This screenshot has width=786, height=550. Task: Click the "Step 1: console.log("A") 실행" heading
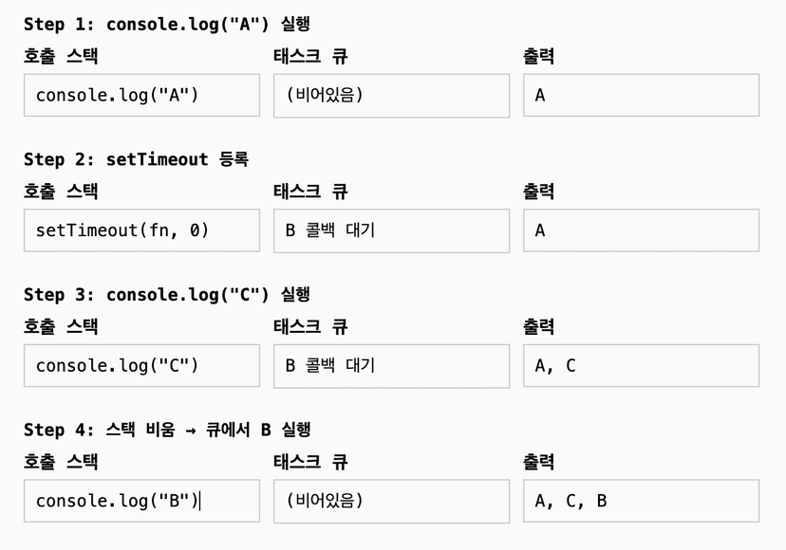167,25
